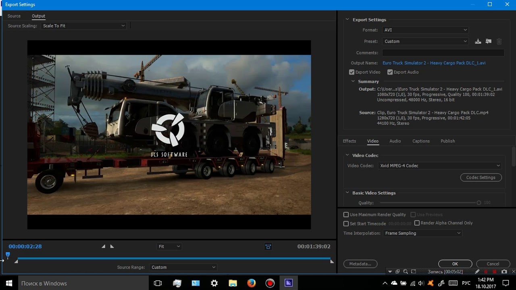Open the Captions tab
The height and width of the screenshot is (290, 516).
pos(421,141)
